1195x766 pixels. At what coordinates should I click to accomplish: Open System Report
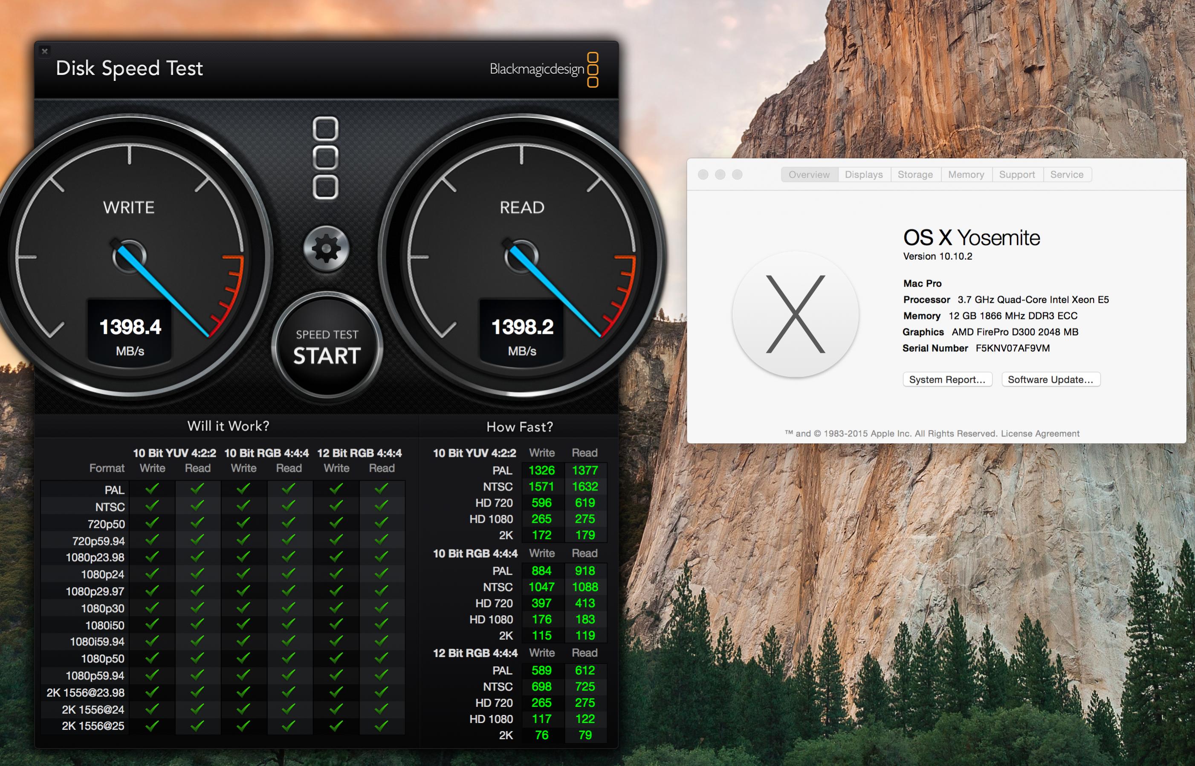[947, 379]
